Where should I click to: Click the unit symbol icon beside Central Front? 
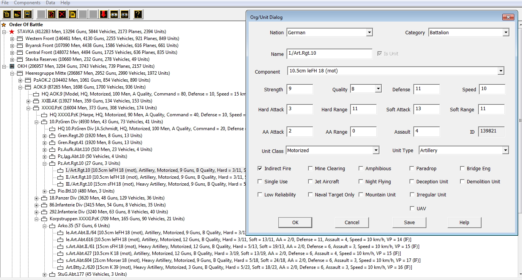tap(20, 52)
